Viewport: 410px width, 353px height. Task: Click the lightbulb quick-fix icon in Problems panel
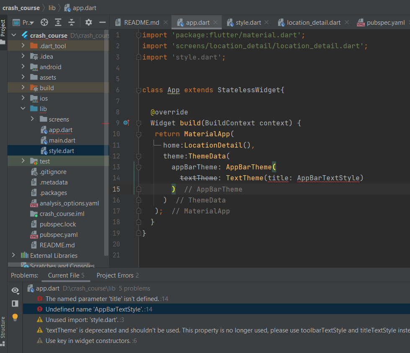point(15,317)
